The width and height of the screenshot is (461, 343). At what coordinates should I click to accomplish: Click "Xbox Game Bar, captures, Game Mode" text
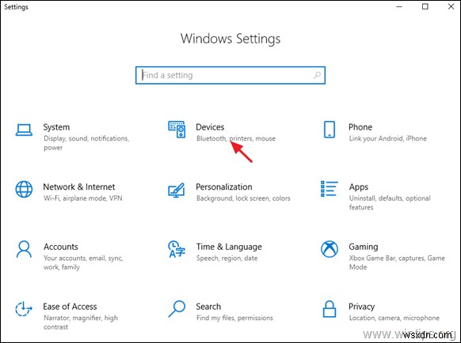coord(397,262)
